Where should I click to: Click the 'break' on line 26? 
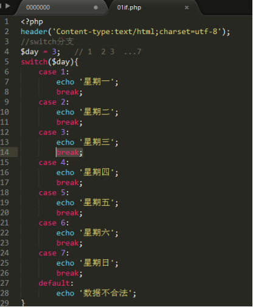[x=68, y=273]
